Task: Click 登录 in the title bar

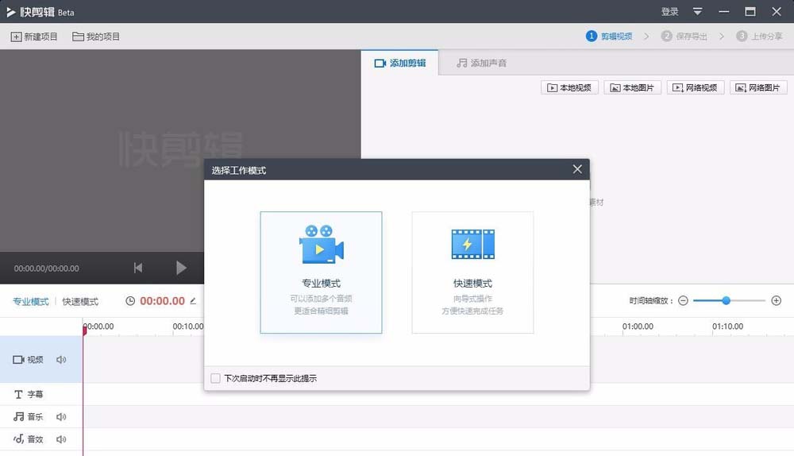Action: 670,11
